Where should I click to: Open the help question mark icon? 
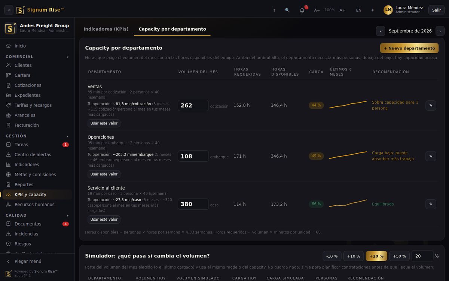click(x=274, y=10)
